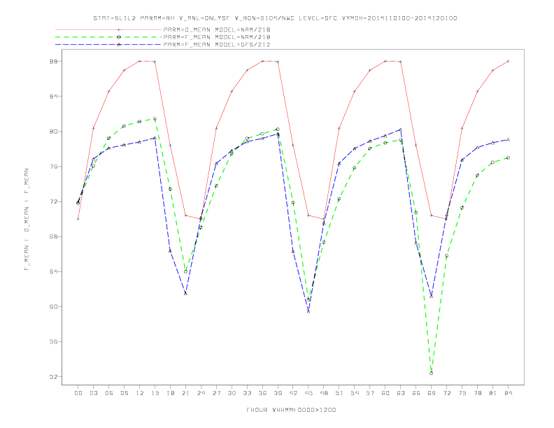554x428 pixels.
Task: Click the y-axis title F_MEAN | O_MEAN | F_MEAN
Action: pyautogui.click(x=27, y=220)
